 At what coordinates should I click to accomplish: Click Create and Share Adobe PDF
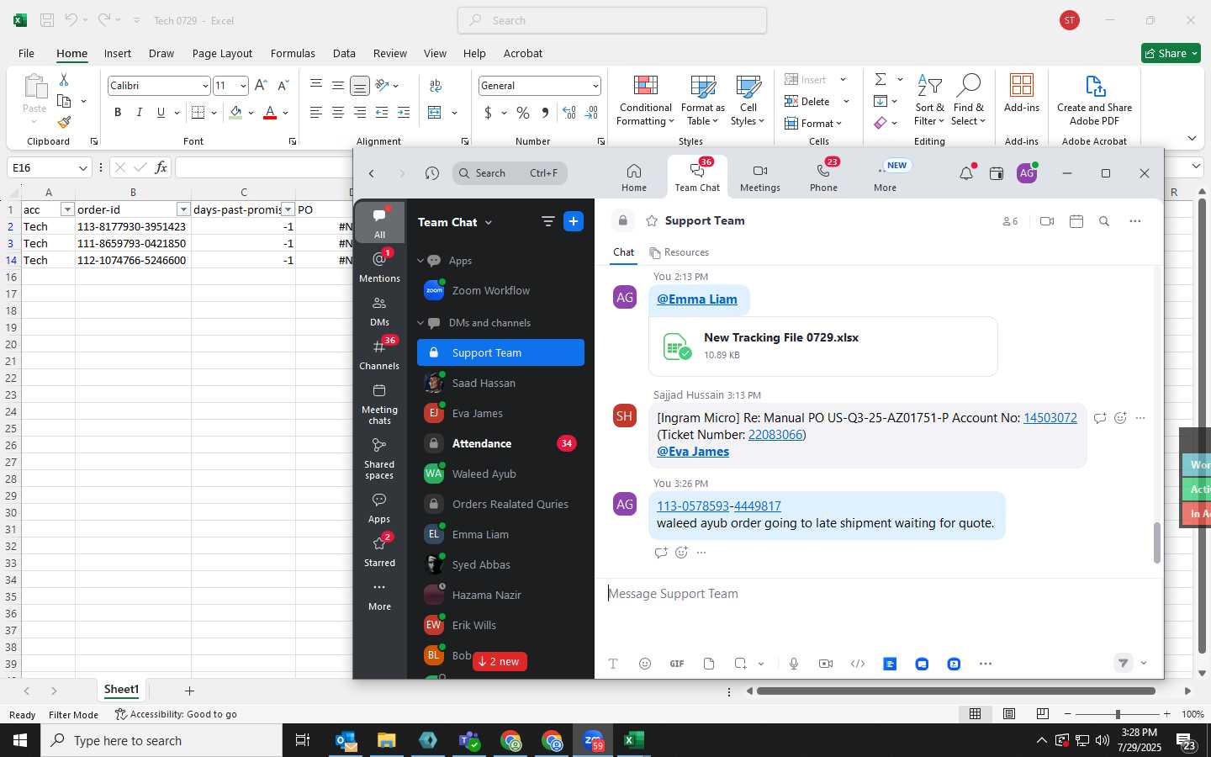coord(1094,101)
